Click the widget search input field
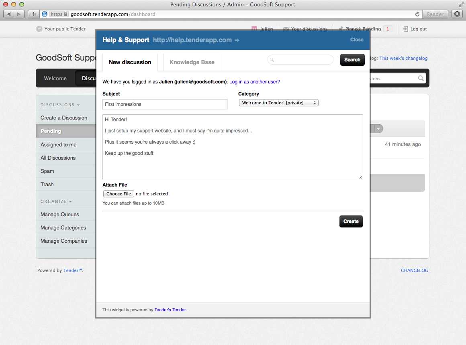466x345 pixels. pyautogui.click(x=300, y=59)
